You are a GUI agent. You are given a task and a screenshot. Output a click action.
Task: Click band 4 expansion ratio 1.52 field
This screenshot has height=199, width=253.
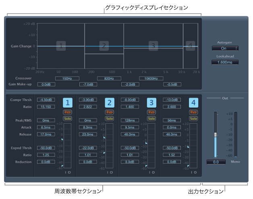(x=172, y=155)
